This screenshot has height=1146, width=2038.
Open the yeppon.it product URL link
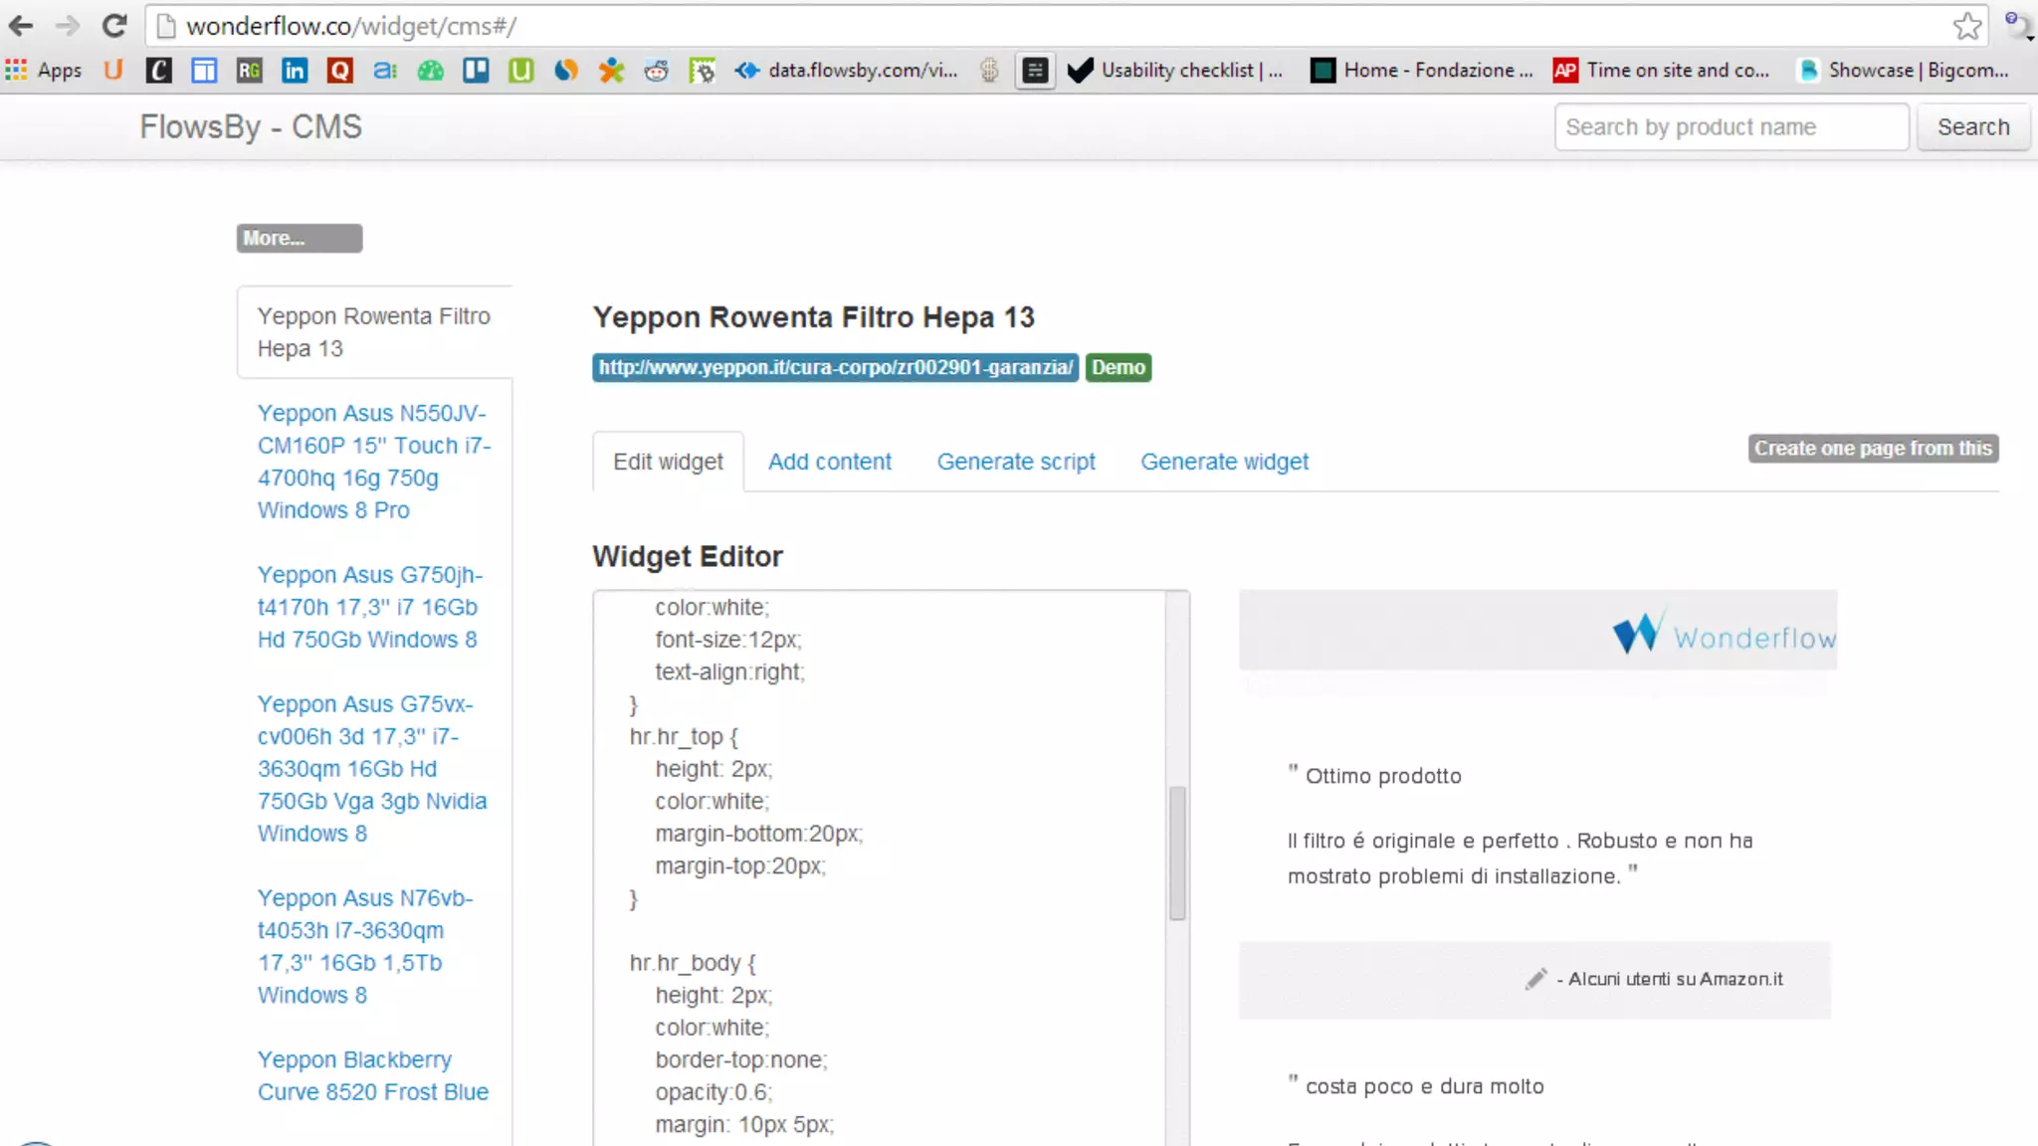835,368
